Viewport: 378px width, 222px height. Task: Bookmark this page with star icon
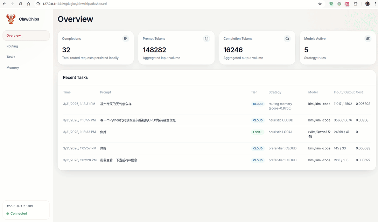[x=320, y=4]
